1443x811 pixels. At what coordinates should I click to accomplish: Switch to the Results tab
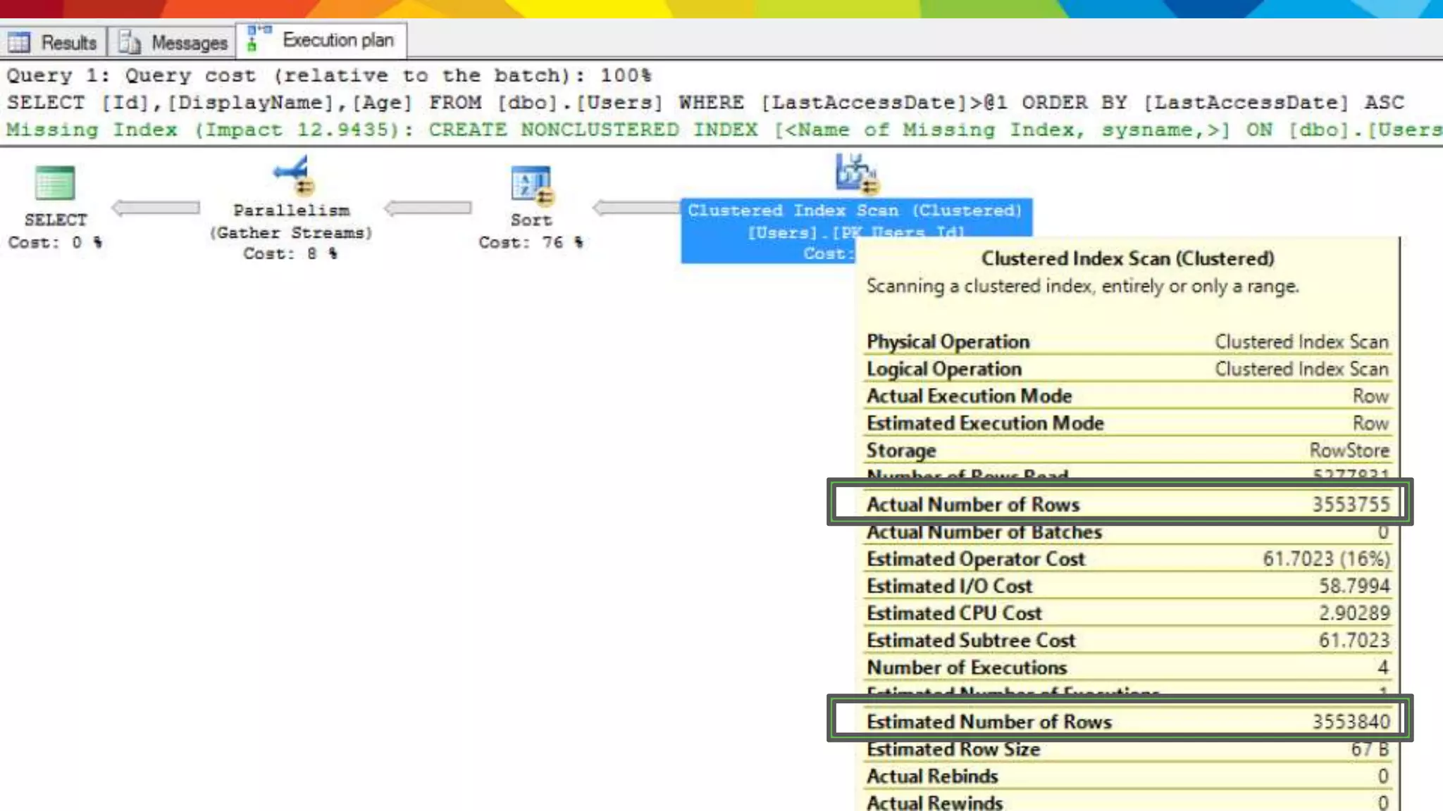[68, 42]
